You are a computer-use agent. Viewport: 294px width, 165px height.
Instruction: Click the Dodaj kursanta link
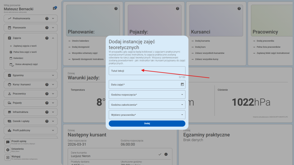[202, 41]
